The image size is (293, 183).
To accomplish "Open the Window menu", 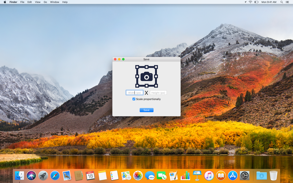I will [55, 2].
